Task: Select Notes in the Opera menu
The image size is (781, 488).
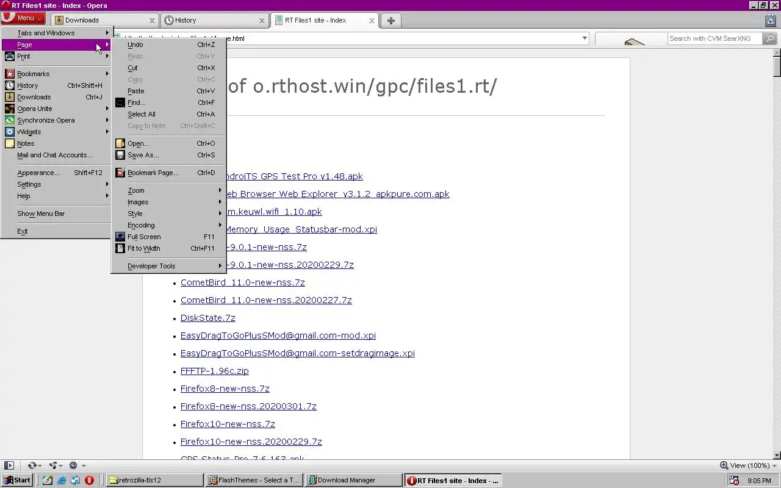Action: point(57,143)
